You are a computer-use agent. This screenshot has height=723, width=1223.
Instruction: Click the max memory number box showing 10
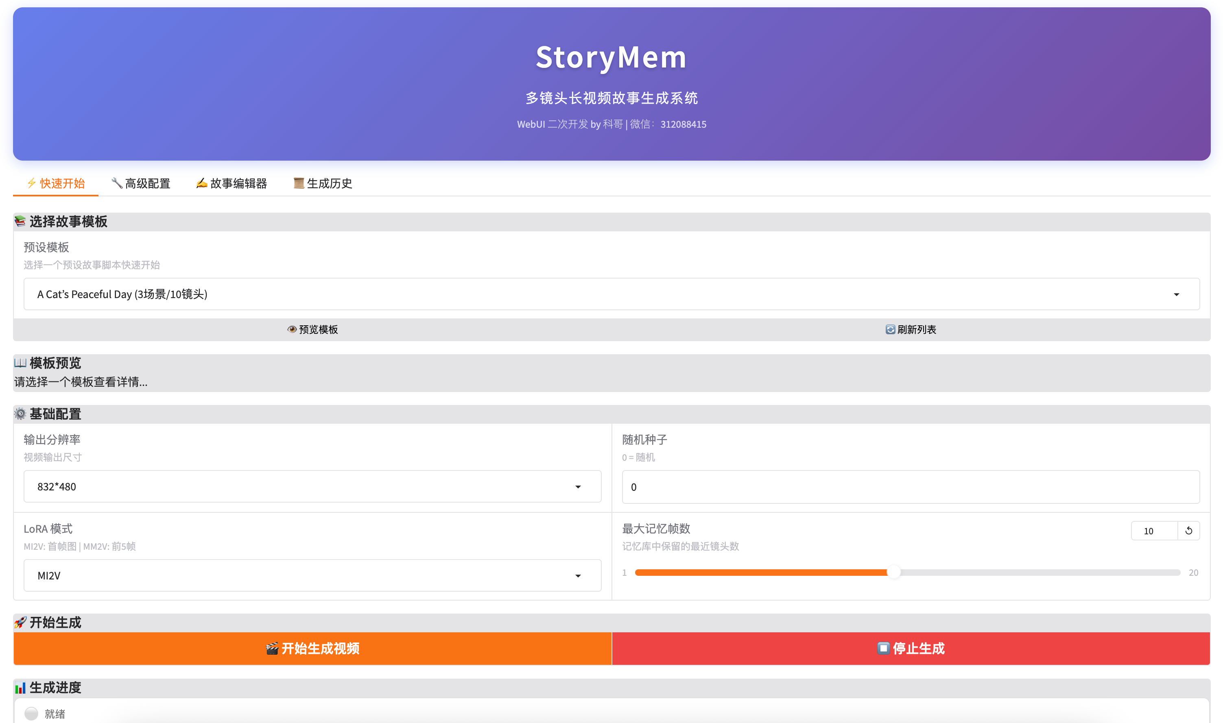[1153, 531]
